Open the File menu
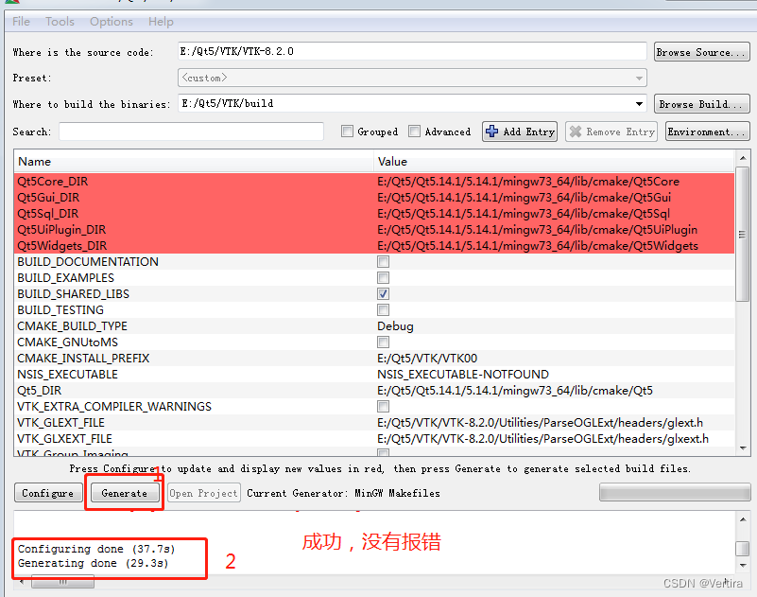This screenshot has height=597, width=757. 20,21
